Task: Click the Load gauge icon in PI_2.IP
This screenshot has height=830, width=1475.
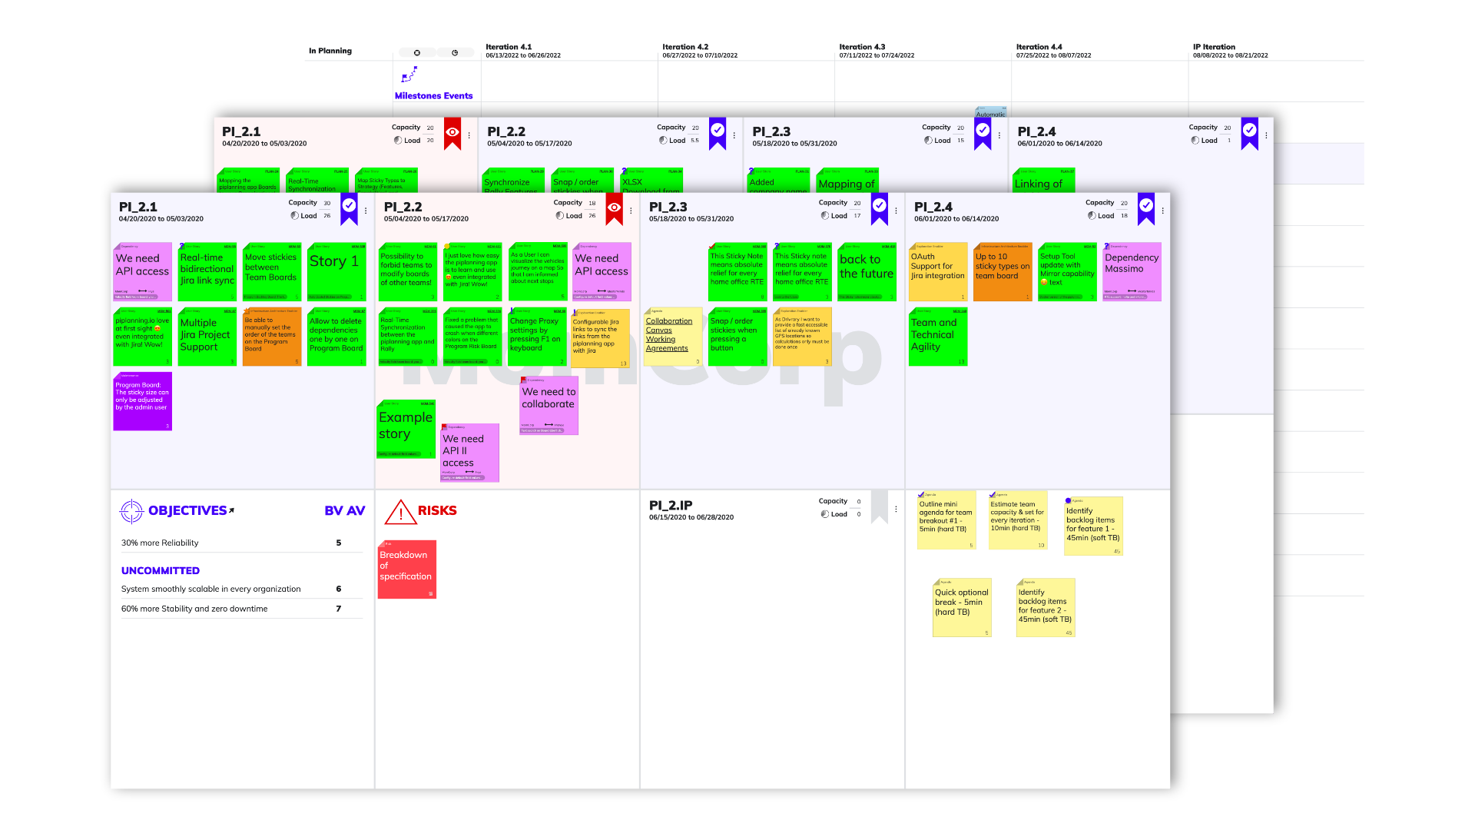Action: (x=824, y=514)
